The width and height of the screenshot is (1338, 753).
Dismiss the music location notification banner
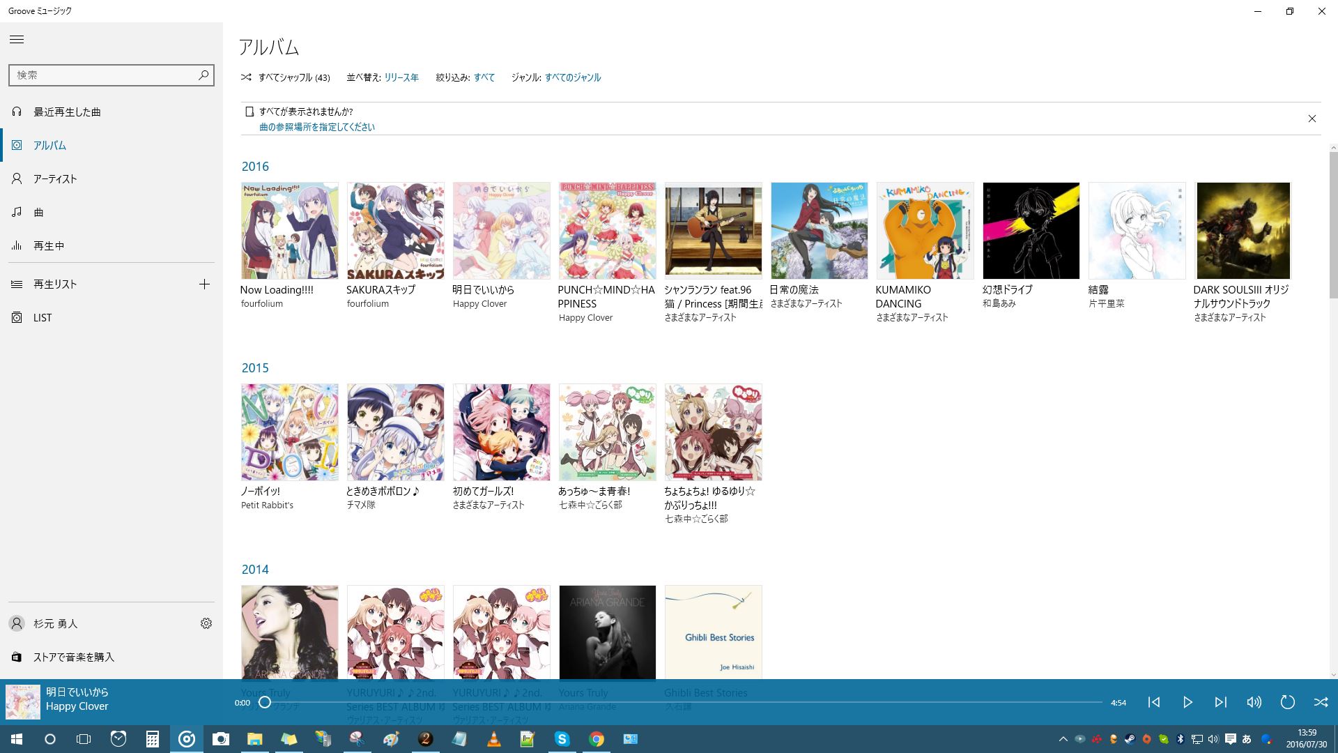coord(1312,119)
